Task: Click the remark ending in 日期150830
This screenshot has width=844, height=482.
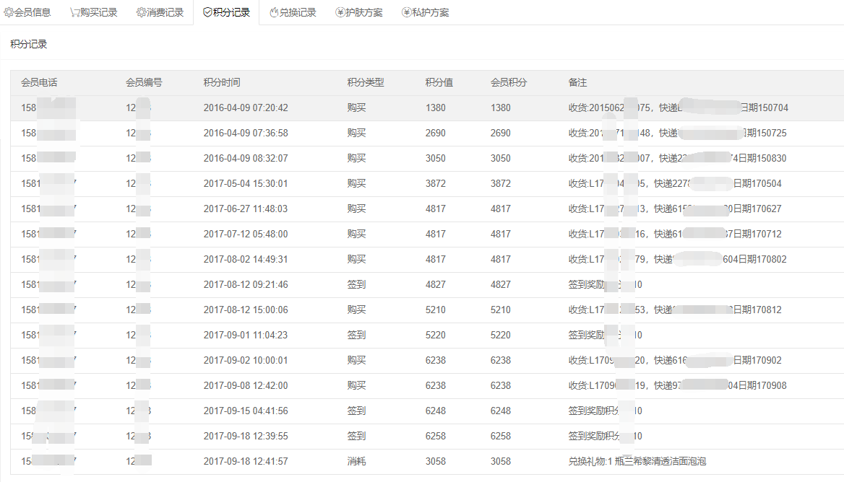Action: 677,159
